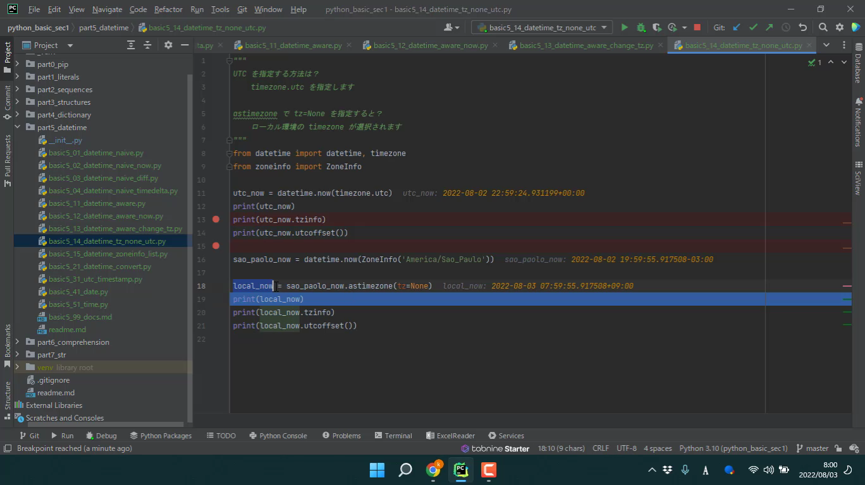865x485 pixels.
Task: Open the Refactor menu
Action: [168, 9]
